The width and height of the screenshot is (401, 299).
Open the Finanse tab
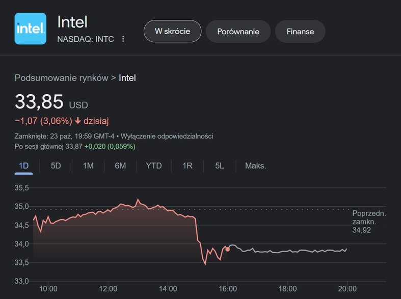(x=300, y=32)
